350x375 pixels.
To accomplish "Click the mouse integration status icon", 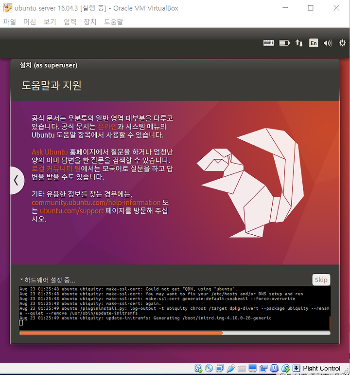I will 285,368.
